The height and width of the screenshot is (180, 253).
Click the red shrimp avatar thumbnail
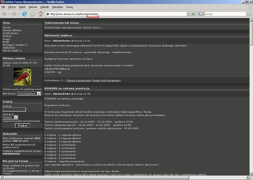point(22,76)
